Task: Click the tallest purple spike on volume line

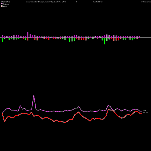Action: [x=34, y=95]
